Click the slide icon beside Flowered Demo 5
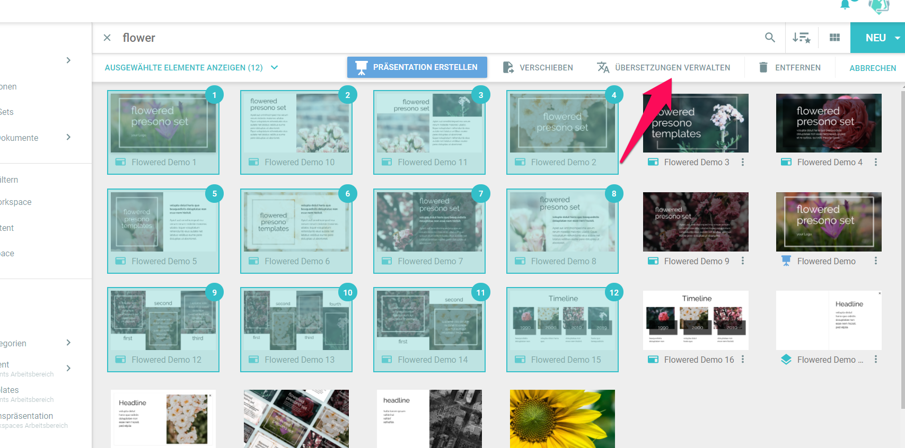The image size is (905, 448). tap(121, 261)
